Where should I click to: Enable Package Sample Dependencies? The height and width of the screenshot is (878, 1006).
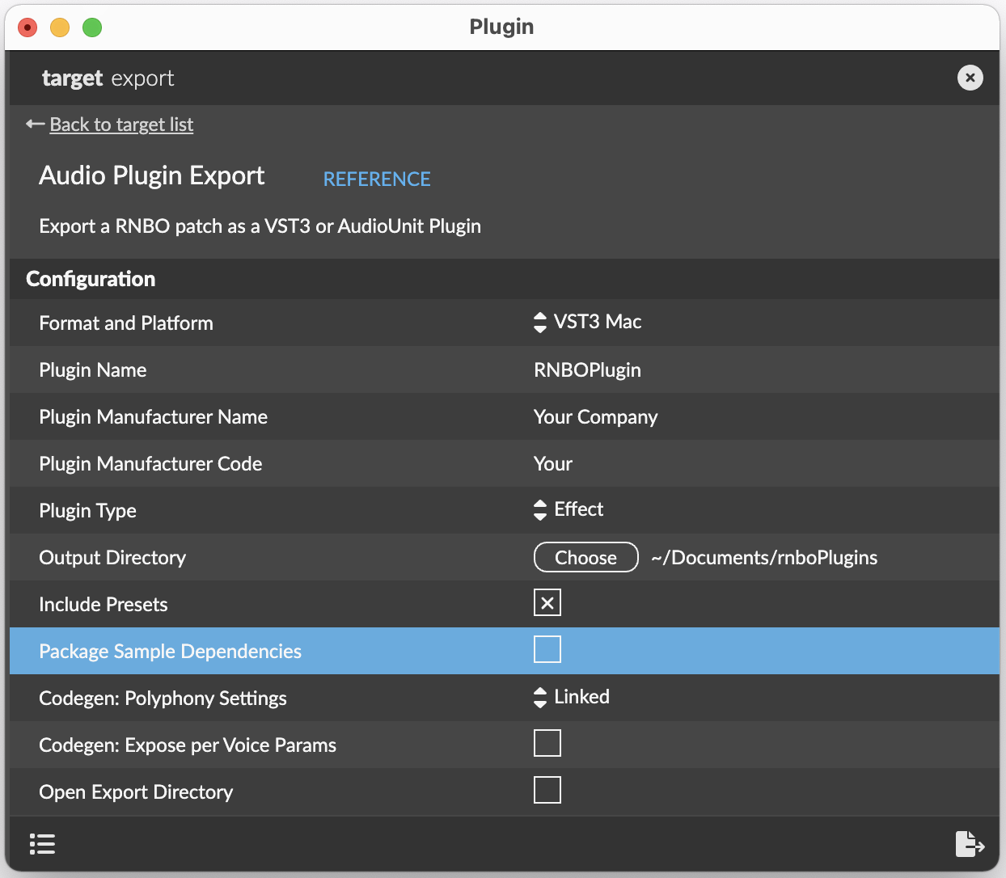[x=547, y=649]
